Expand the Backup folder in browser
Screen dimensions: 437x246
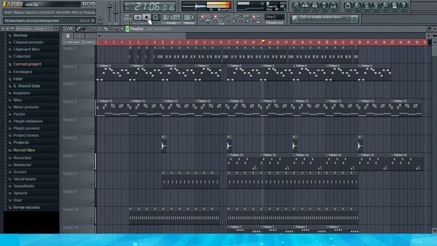pyautogui.click(x=20, y=35)
